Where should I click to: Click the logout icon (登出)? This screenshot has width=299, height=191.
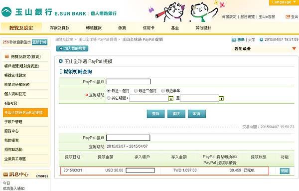coord(288,17)
